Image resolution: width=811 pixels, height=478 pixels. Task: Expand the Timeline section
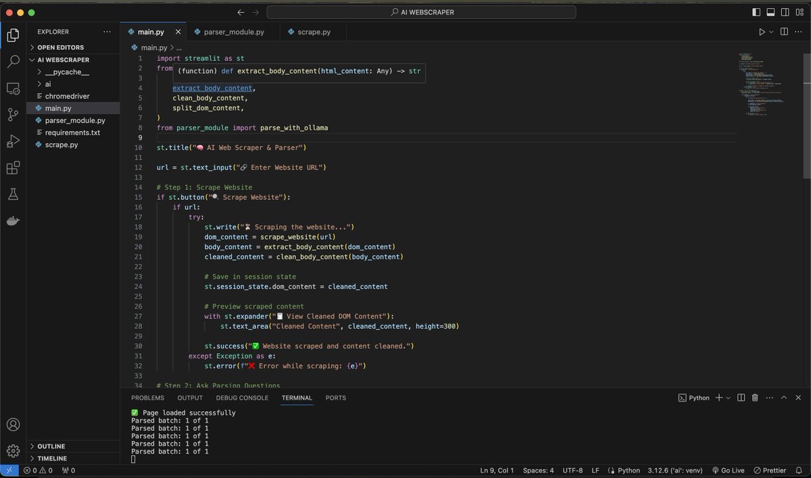(x=73, y=458)
